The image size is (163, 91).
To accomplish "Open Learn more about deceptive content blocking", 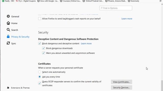I will point(86,43).
